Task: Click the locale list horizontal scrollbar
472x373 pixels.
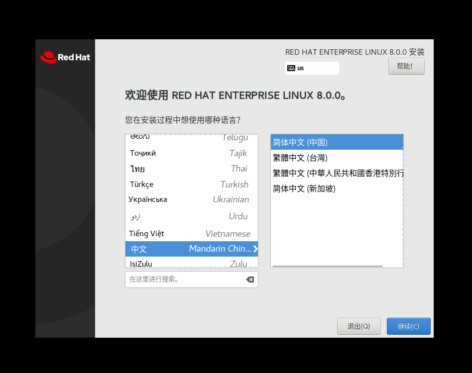Action: point(328,266)
